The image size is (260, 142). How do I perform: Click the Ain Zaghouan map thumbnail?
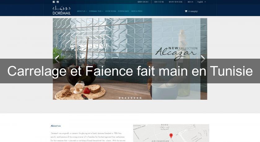[171, 133]
